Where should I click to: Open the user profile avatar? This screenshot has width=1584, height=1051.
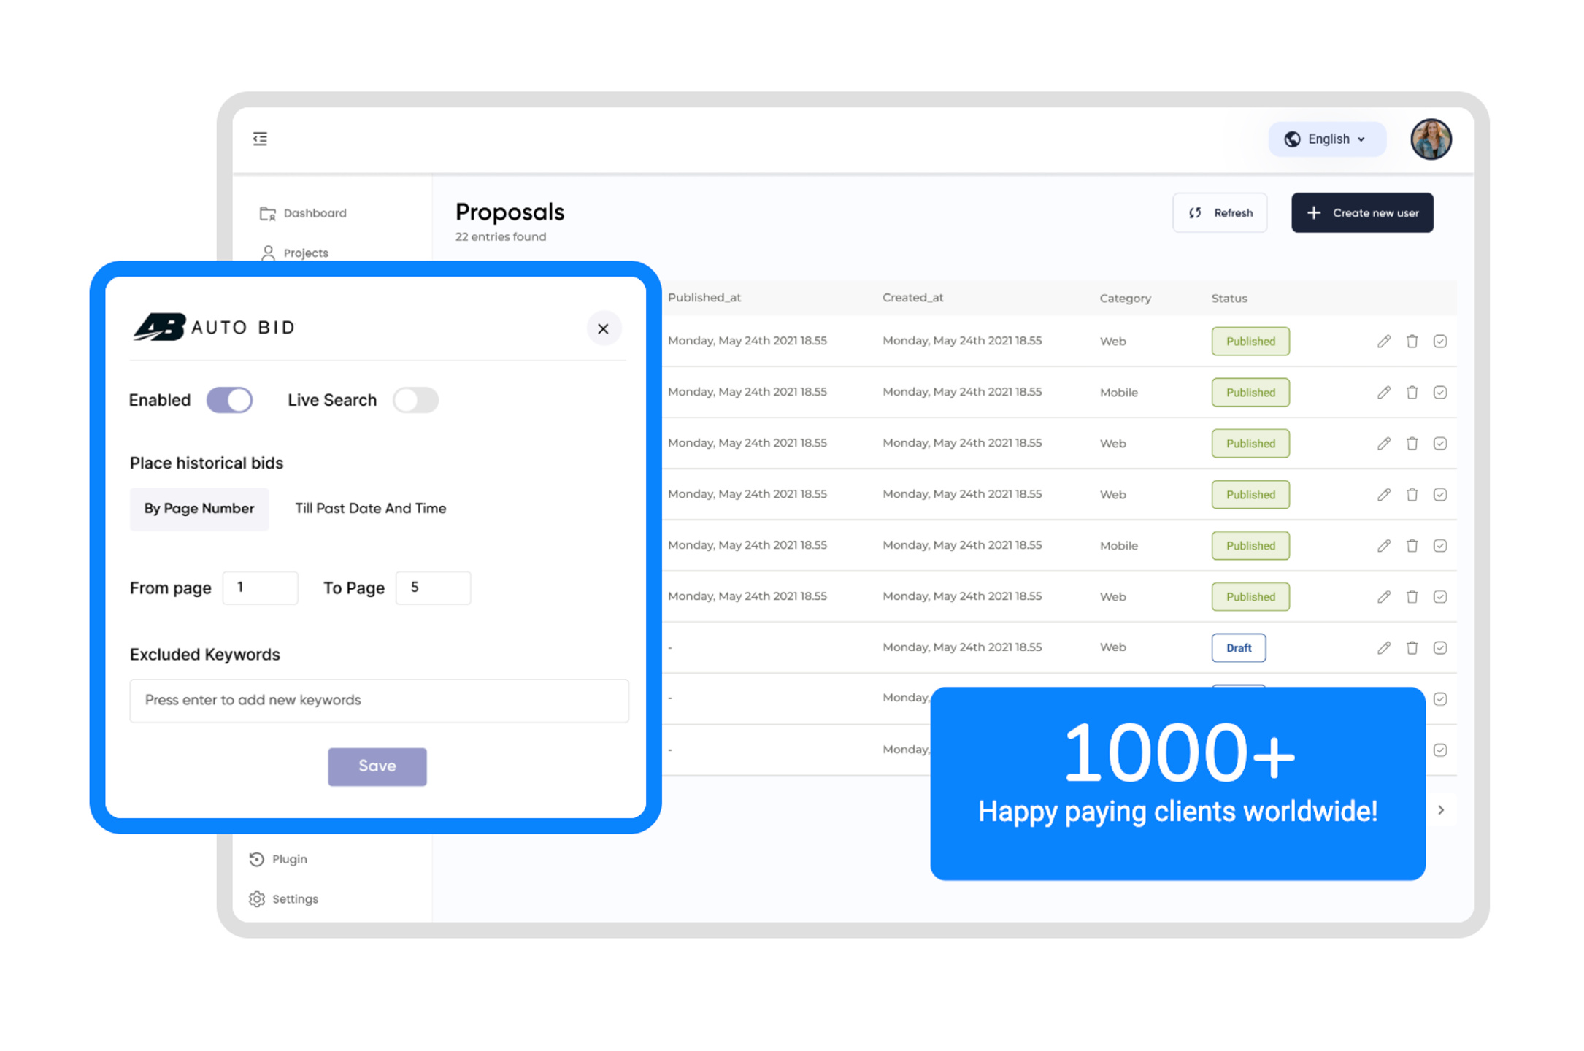coord(1431,139)
